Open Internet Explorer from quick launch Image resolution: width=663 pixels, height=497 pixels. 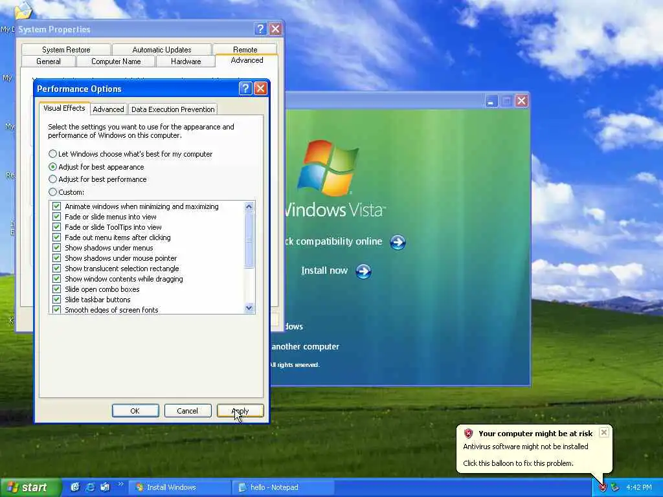tap(90, 487)
